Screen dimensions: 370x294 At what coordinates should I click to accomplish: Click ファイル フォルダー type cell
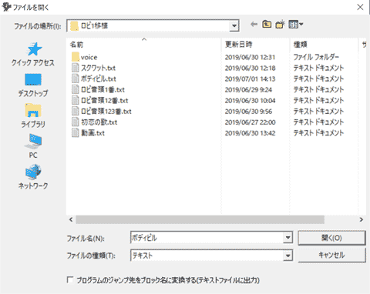[x=316, y=57]
